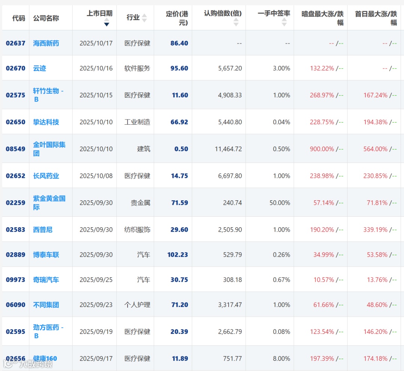Screen dimensions: 404x371
Task: Select subscription multiple 240.74
Action: (x=232, y=203)
